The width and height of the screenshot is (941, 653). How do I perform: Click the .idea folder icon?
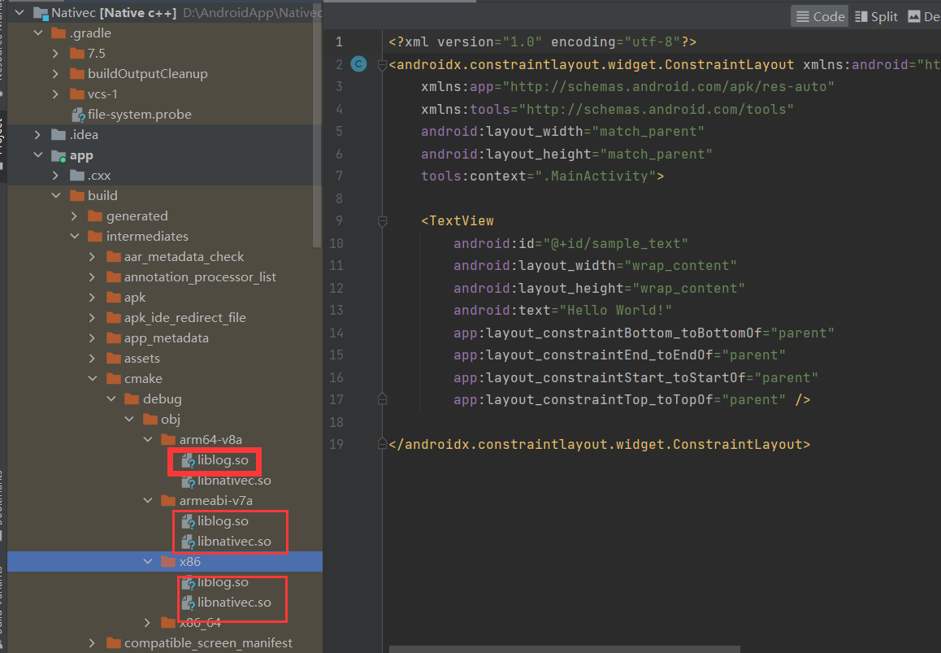click(x=59, y=134)
